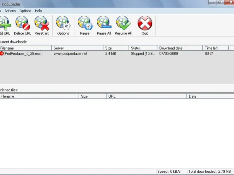Click the 00:24 time left cell
Image resolution: width=234 pixels, height=175 pixels.
pos(209,54)
